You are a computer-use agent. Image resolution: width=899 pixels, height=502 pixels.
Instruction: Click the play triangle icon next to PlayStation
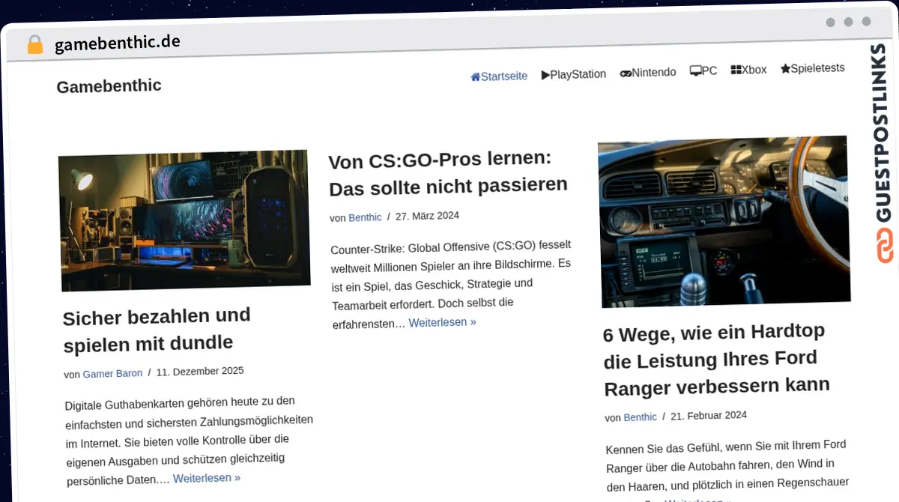point(545,73)
